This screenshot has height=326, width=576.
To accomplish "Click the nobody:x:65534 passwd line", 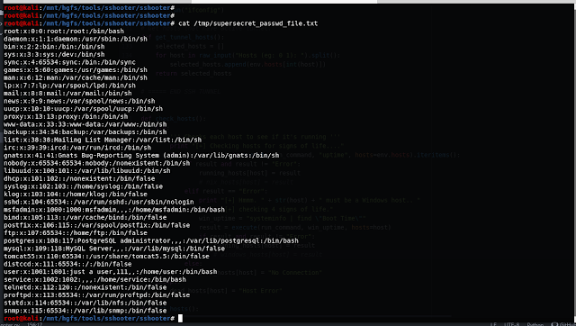I will tap(96, 163).
